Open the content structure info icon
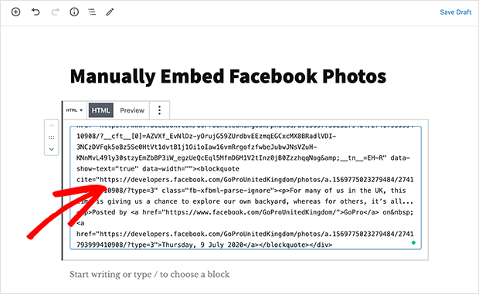 [74, 12]
